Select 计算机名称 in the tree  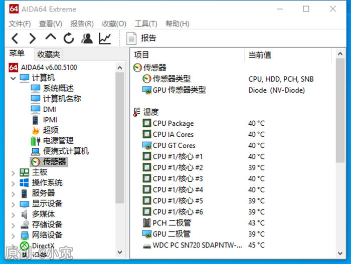[56, 99]
